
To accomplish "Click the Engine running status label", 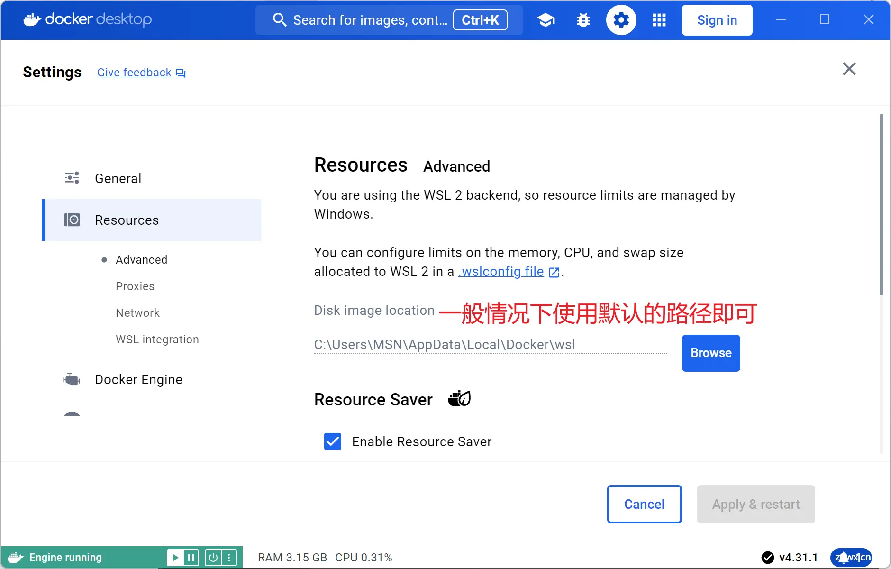I will pyautogui.click(x=65, y=557).
